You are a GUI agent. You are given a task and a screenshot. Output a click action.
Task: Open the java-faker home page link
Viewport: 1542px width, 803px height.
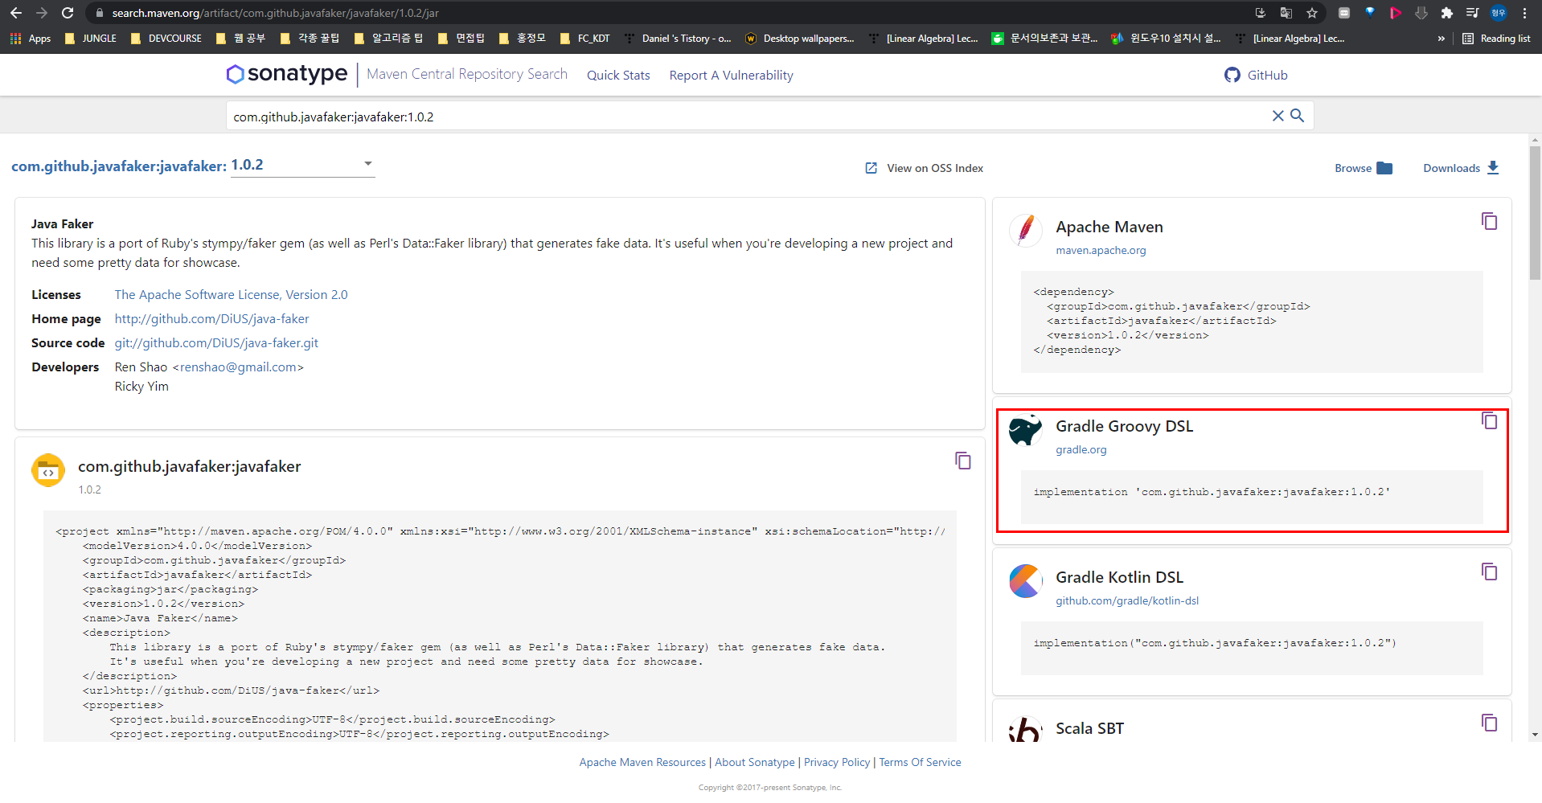click(x=211, y=319)
